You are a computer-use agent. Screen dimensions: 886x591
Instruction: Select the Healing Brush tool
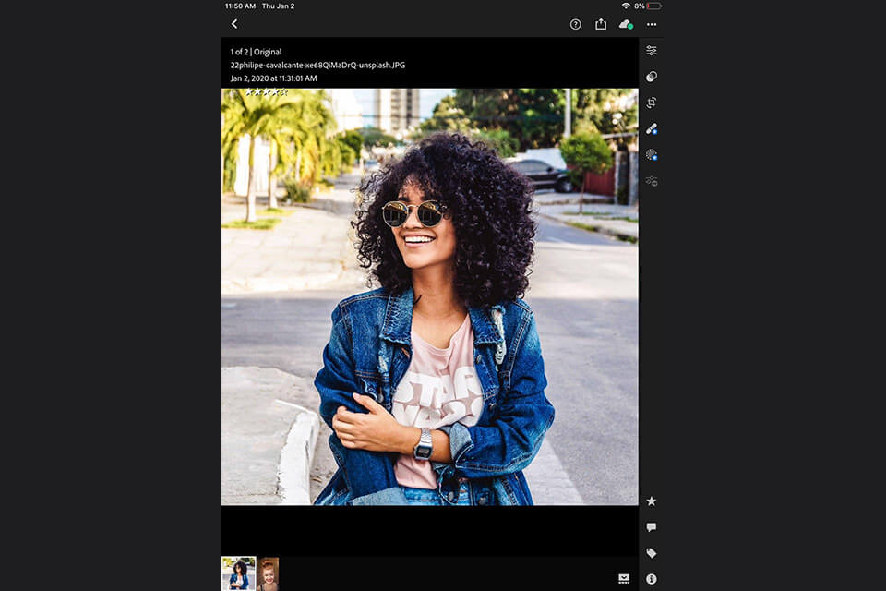point(652,129)
